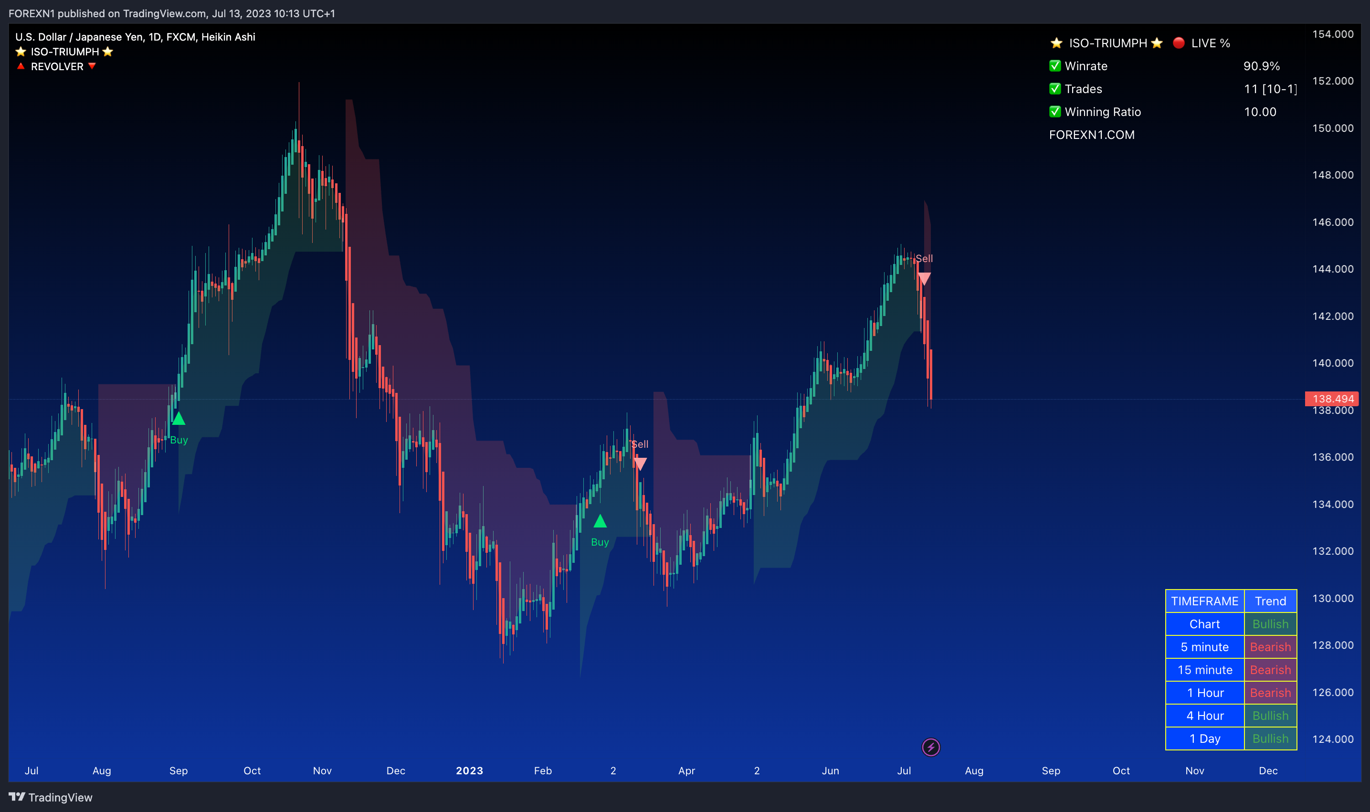1370x812 pixels.
Task: Click the Buy arrow near September
Action: click(x=179, y=419)
